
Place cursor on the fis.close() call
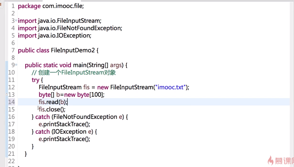click(x=52, y=109)
